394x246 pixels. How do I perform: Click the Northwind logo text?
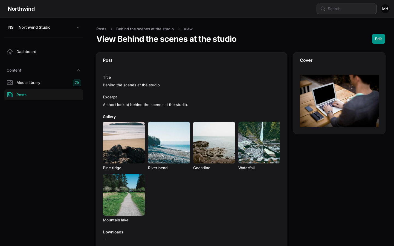pos(21,9)
